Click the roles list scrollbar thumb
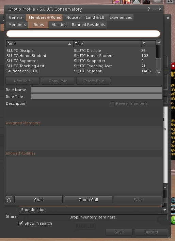The width and height of the screenshot is (175, 241). (x=158, y=64)
